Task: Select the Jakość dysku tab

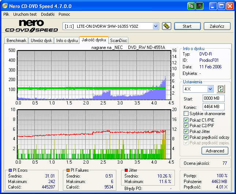Action: click(94, 40)
